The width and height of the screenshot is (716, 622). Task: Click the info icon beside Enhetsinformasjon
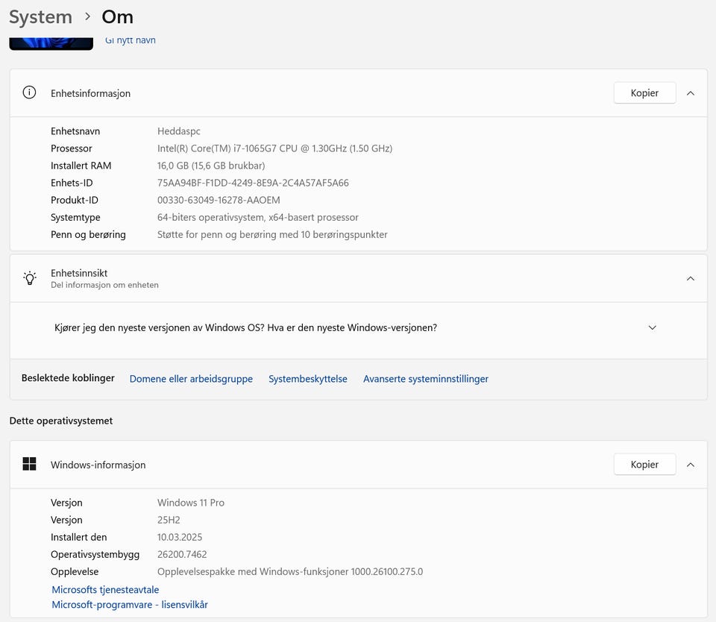pos(29,93)
